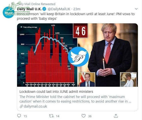Click the blue verified badge

44,9
